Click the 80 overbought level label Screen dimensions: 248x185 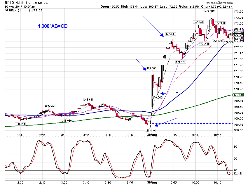pos(235,147)
